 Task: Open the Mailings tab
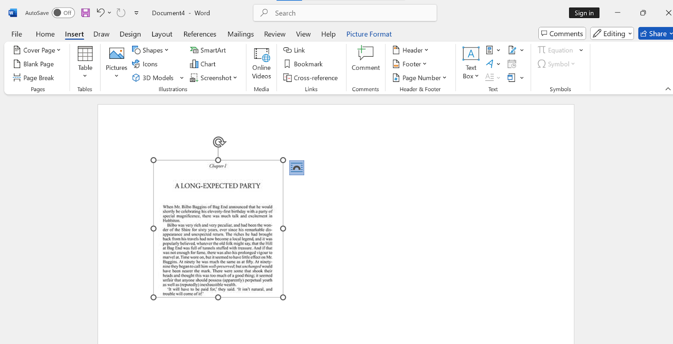coord(241,34)
